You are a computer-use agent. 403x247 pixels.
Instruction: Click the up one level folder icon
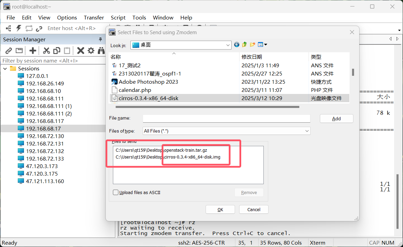tap(244, 45)
